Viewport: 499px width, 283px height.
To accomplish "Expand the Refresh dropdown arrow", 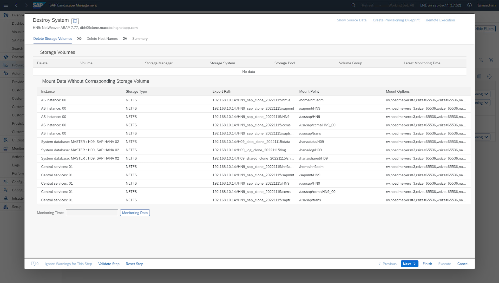I will click(x=380, y=5).
